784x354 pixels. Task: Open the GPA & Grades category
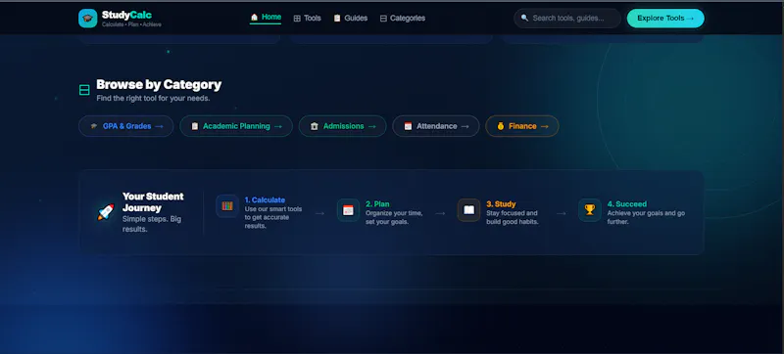tap(126, 126)
